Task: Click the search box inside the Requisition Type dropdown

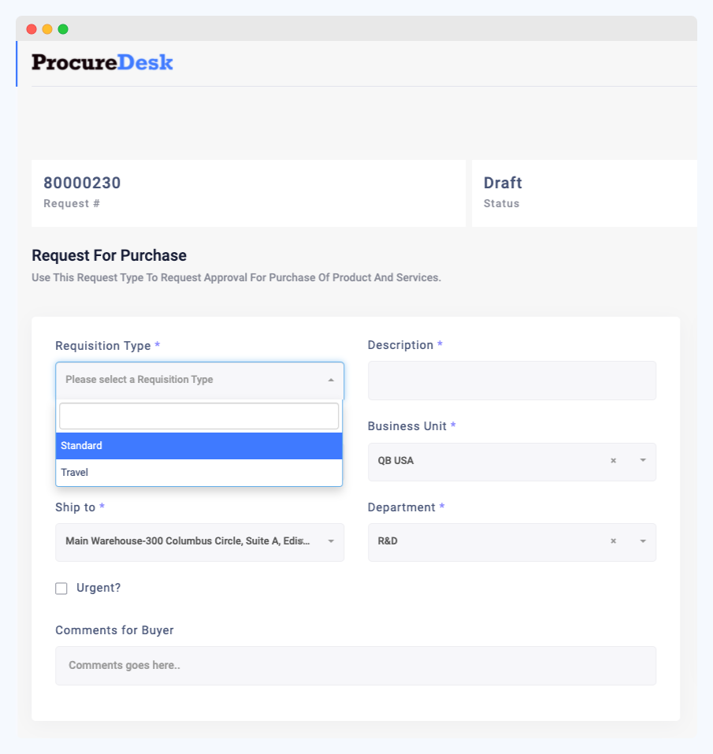Action: coord(199,416)
